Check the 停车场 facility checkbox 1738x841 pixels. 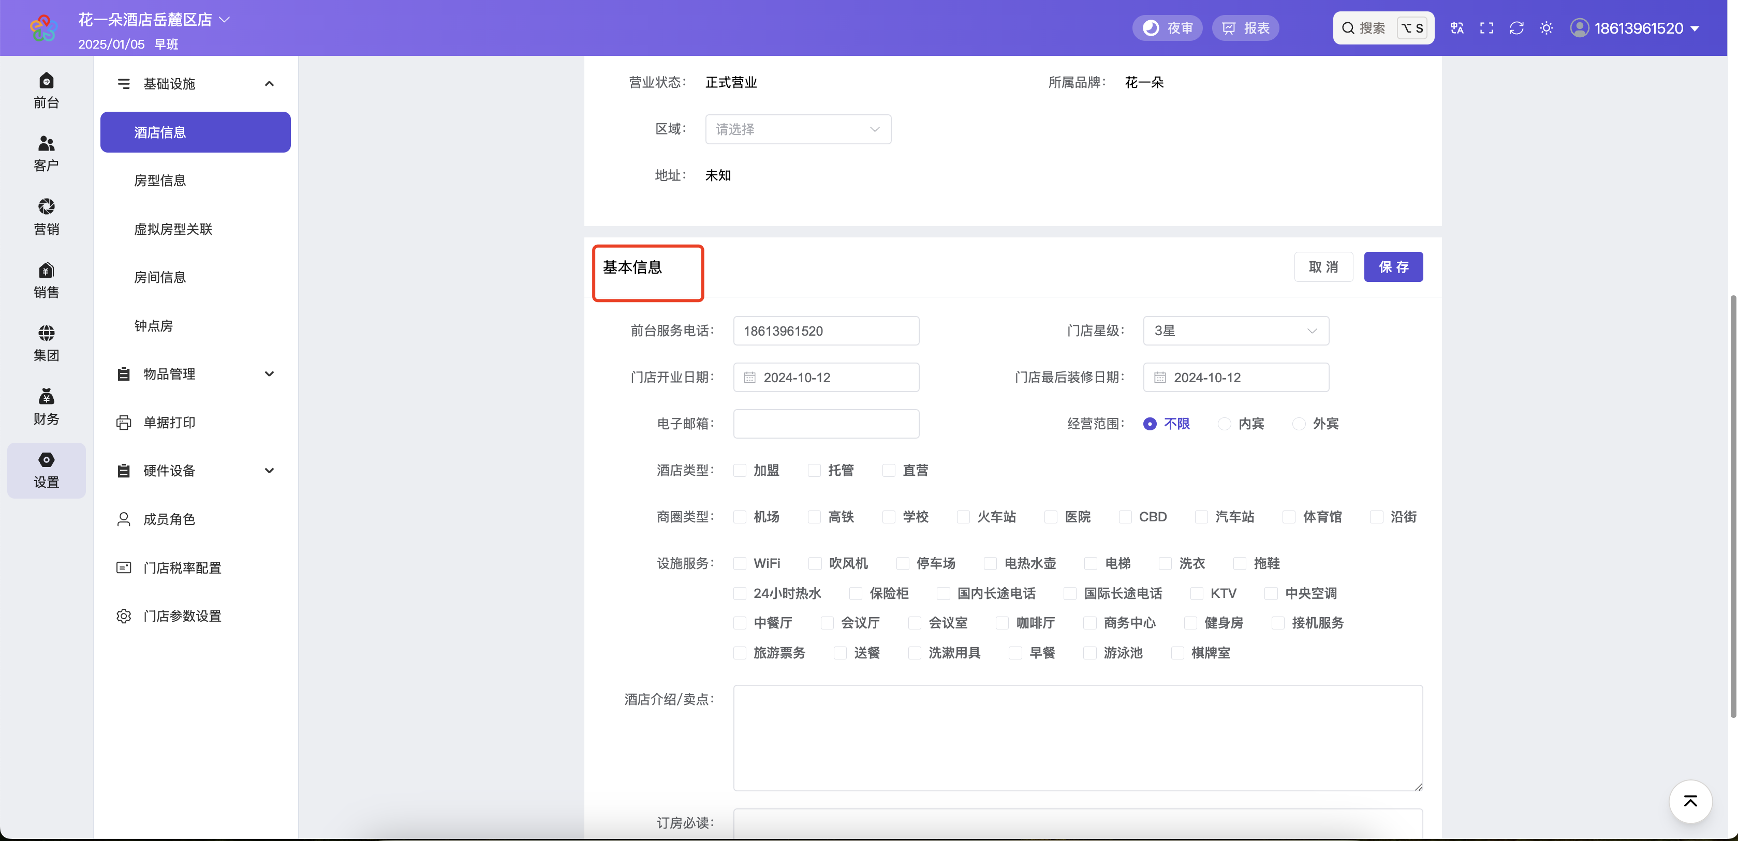902,564
